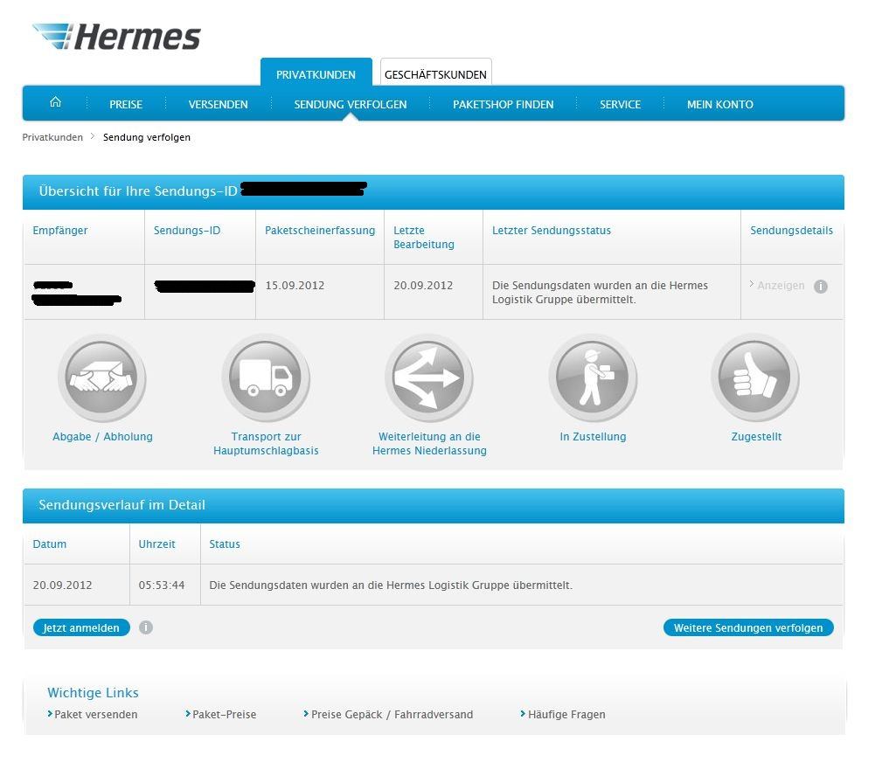896x762 pixels.
Task: Click Weitere Sendungen verfolgen button
Action: 748,627
